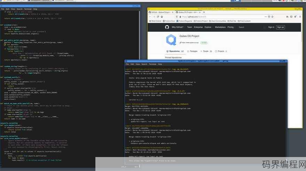Open Edit menu in the left editor terminal
Image resolution: width=306 pixels, height=171 pixels.
tap(7, 9)
